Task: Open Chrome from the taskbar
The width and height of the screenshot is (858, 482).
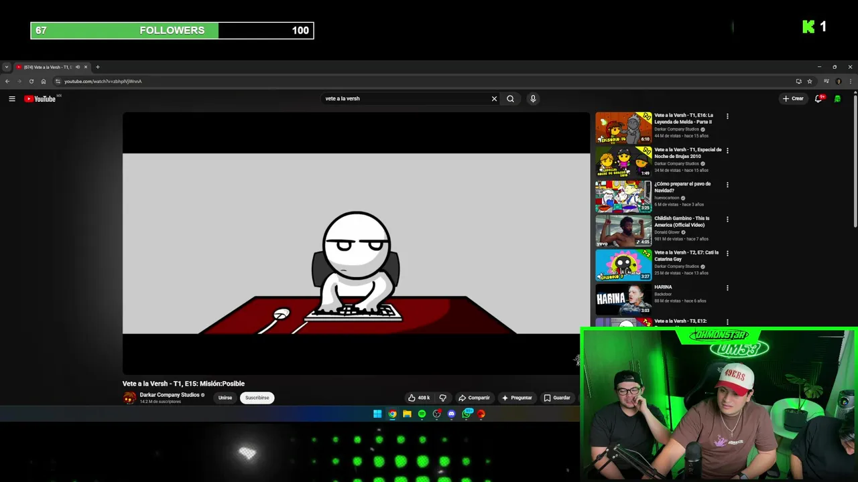Action: (x=392, y=414)
